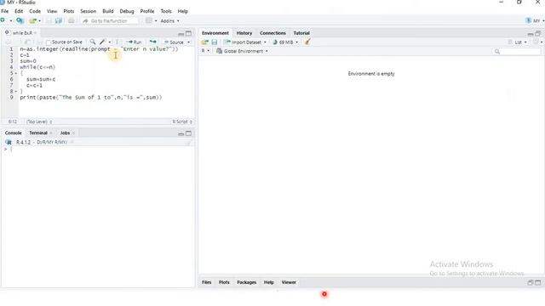Click the broom to clear environment objects

pos(307,42)
